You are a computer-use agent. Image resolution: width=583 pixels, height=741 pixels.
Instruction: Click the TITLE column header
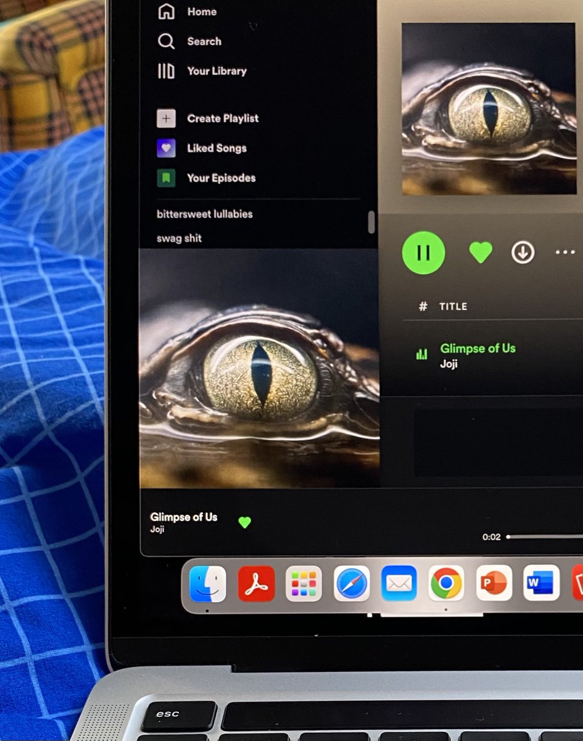[453, 306]
